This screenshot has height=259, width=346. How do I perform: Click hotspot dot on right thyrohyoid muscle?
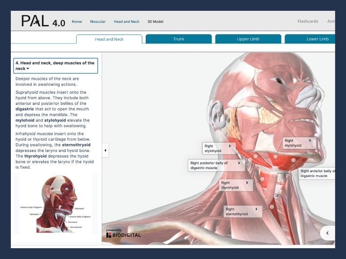pos(262,179)
